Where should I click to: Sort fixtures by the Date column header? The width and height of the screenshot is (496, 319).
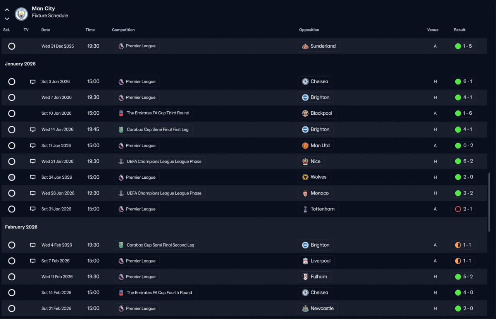click(46, 30)
